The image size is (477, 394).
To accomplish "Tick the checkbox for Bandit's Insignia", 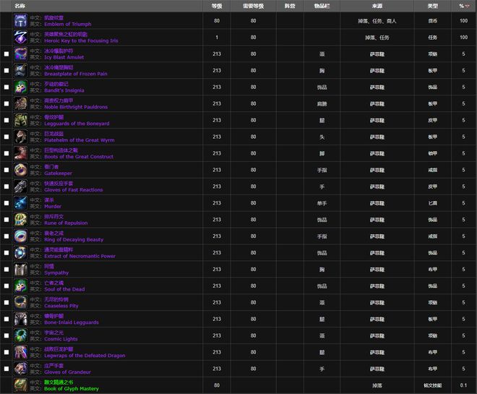I will pyautogui.click(x=7, y=87).
